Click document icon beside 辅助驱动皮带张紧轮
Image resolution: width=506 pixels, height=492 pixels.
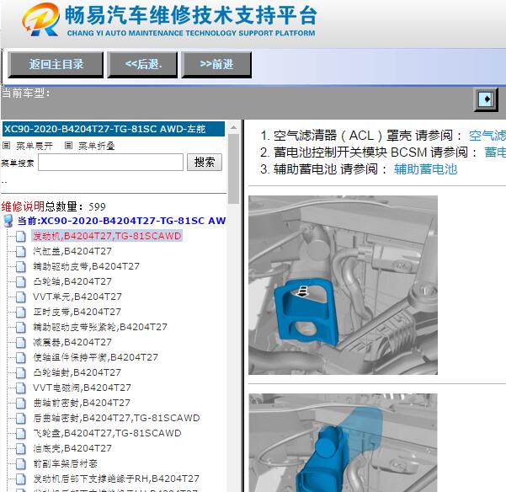21,328
